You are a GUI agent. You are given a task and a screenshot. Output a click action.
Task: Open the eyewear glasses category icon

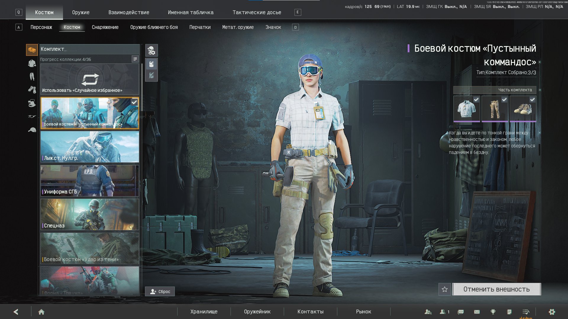point(32,116)
